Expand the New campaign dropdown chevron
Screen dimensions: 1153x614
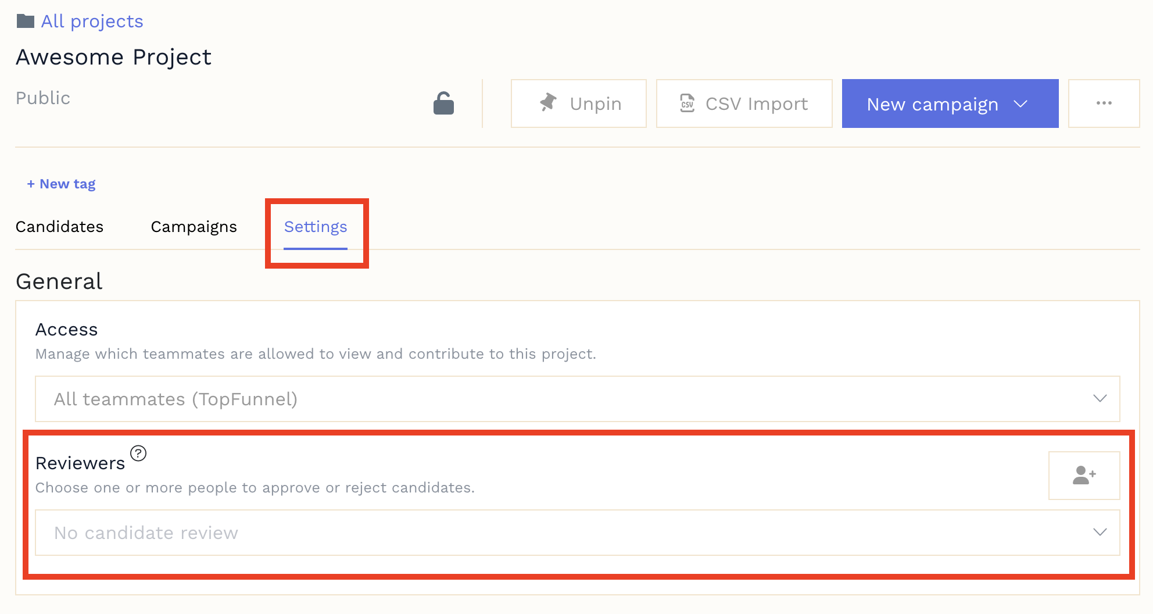(x=1020, y=105)
